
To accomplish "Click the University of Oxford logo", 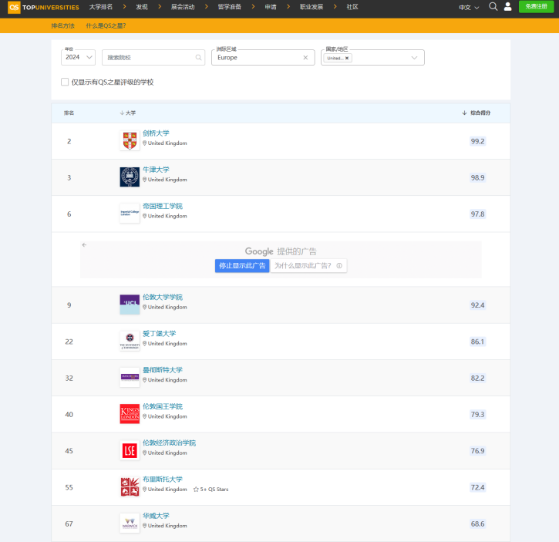I will (x=130, y=177).
